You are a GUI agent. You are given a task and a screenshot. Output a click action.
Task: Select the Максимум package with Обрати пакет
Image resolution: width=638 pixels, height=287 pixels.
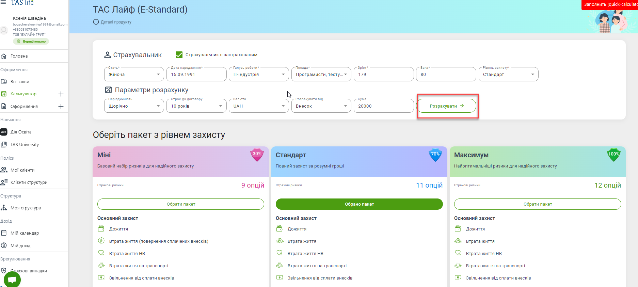pos(537,204)
